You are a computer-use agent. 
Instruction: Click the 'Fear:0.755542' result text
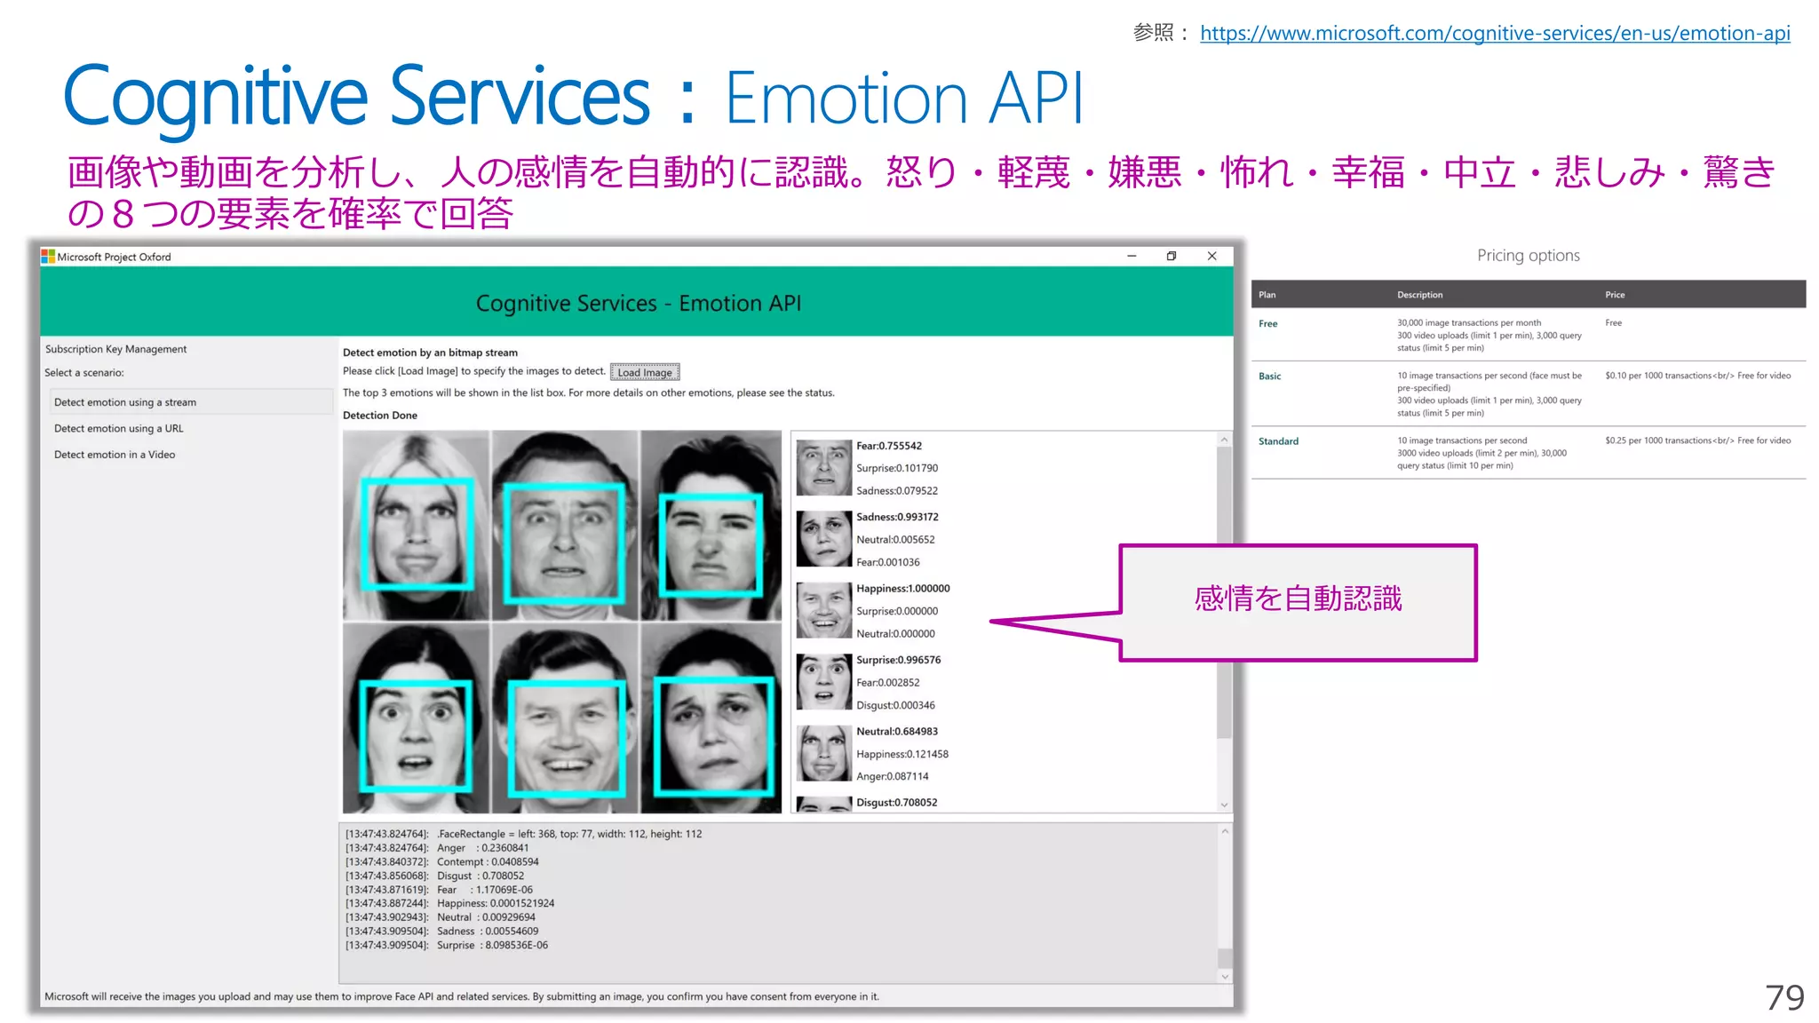(x=889, y=446)
